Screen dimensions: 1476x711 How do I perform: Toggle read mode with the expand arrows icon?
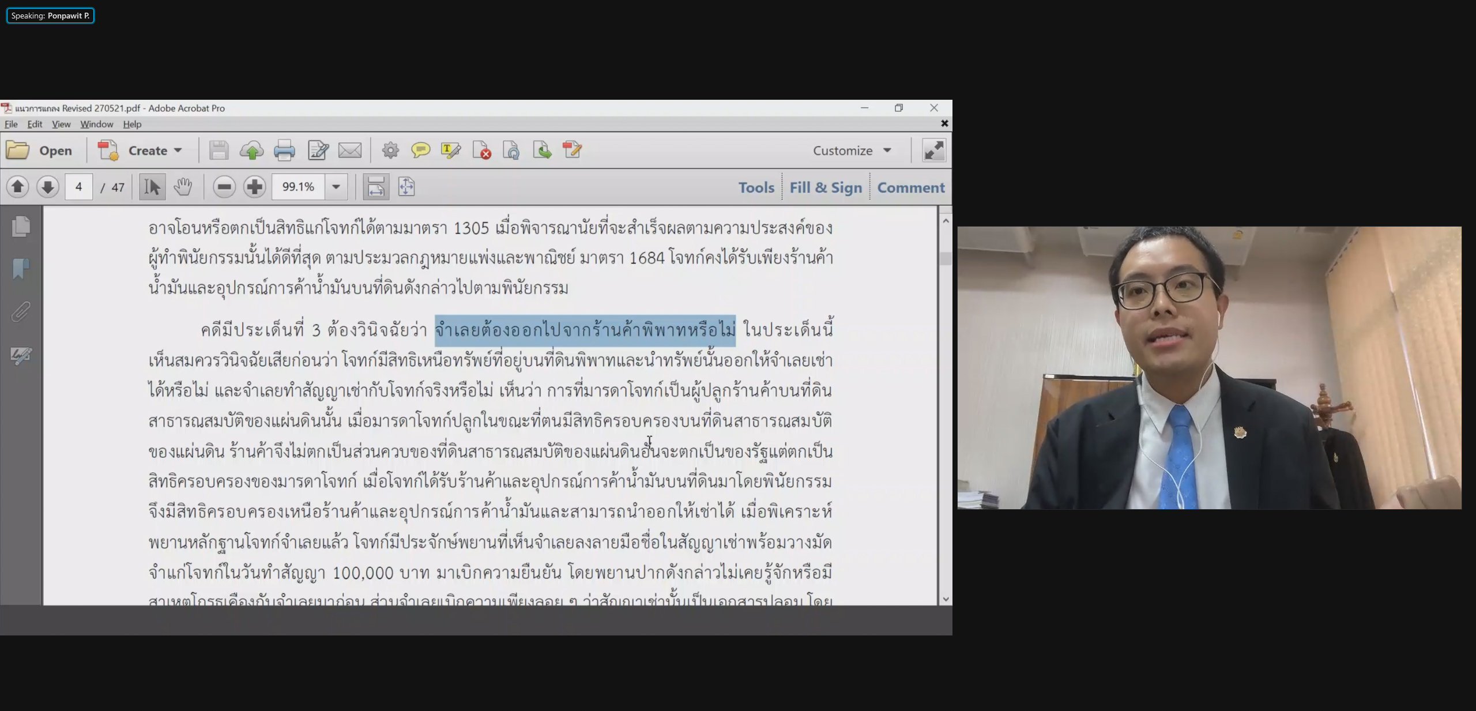(x=934, y=151)
